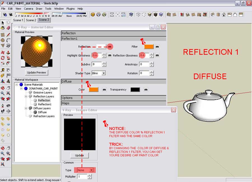Choose the Text label tool
The image size is (252, 182).
pyautogui.click(x=8, y=76)
